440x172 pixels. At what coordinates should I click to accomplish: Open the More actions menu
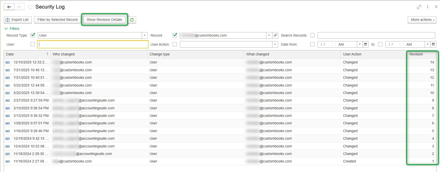(x=422, y=20)
